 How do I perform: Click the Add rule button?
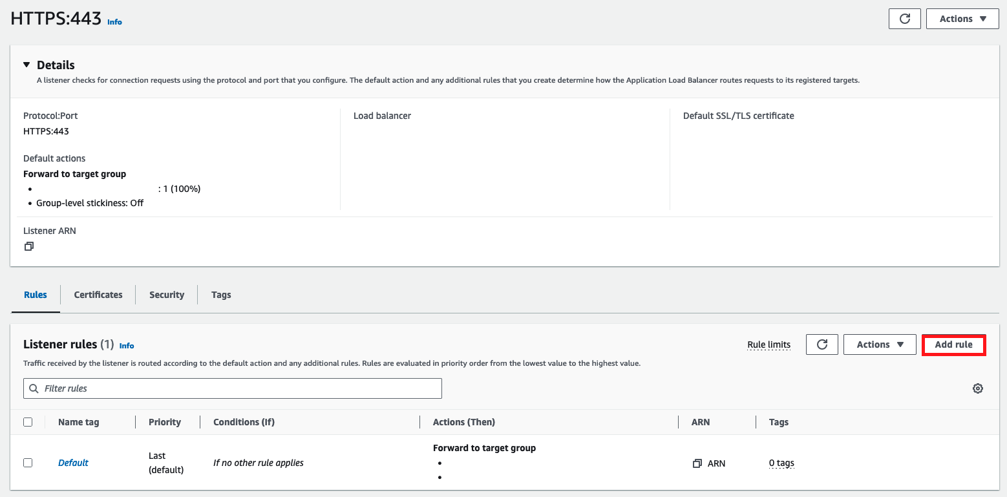coord(953,344)
